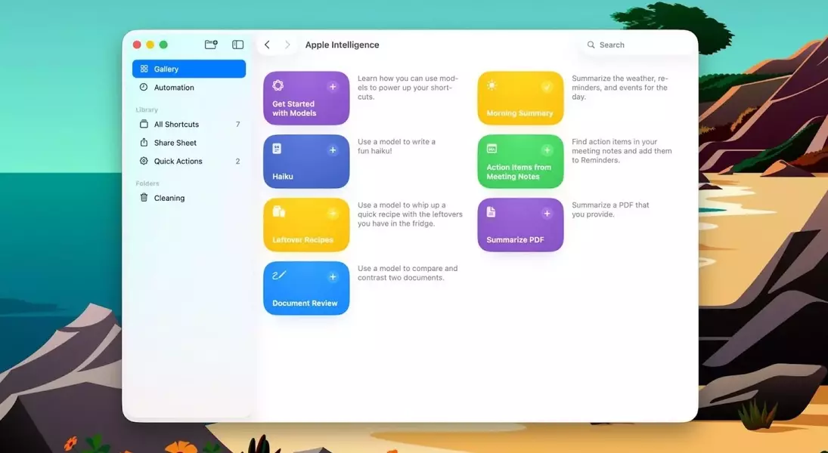Viewport: 828px width, 453px height.
Task: Add Leftover Recipes using its plus button
Action: [x=332, y=214]
